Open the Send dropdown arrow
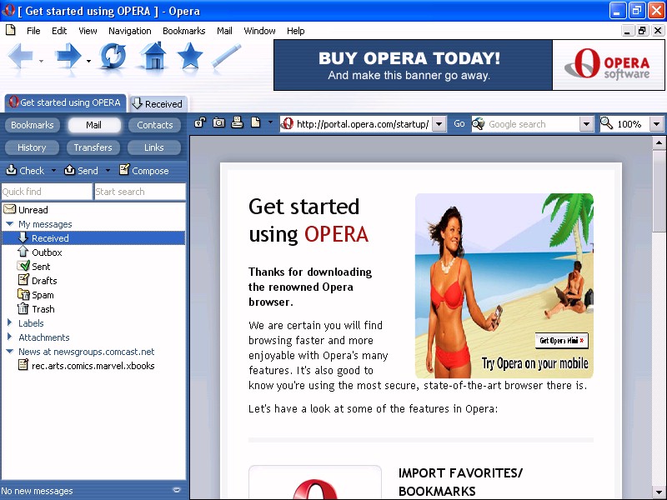 click(x=108, y=171)
